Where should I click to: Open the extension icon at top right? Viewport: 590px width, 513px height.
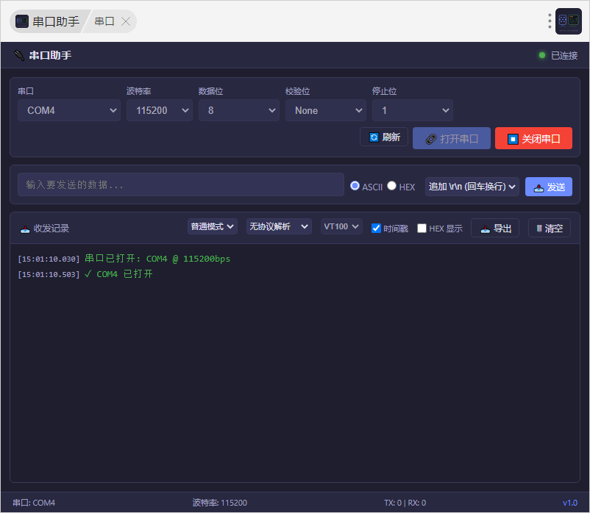[x=569, y=21]
